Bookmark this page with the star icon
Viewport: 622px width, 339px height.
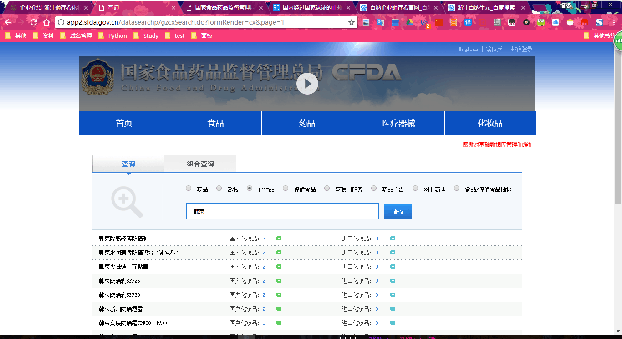coord(351,22)
